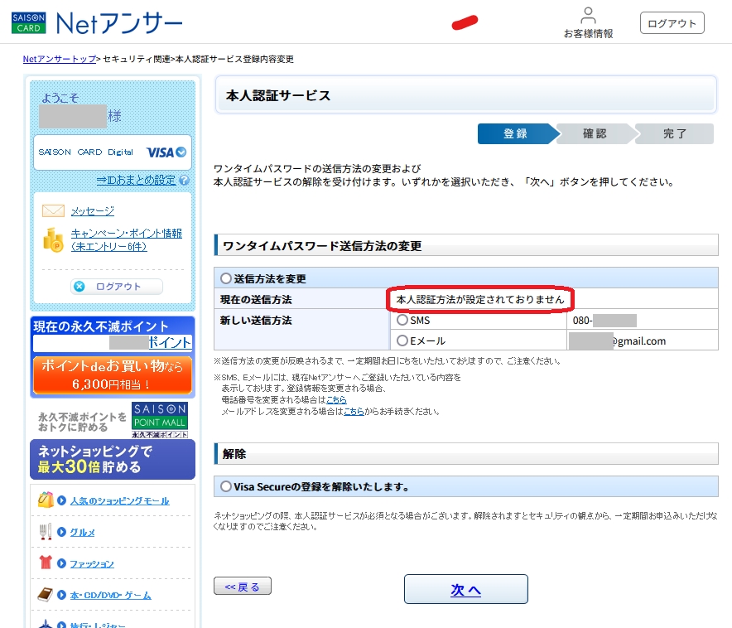Click the ID summary help question icon
Screen dimensions: 732x628
point(185,181)
